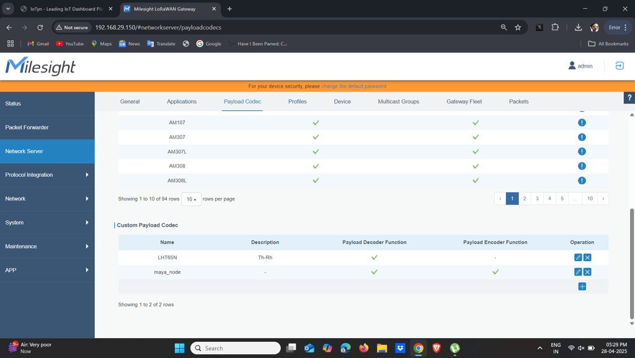Open Chrome apps grid in bookmarks bar

click(x=11, y=43)
